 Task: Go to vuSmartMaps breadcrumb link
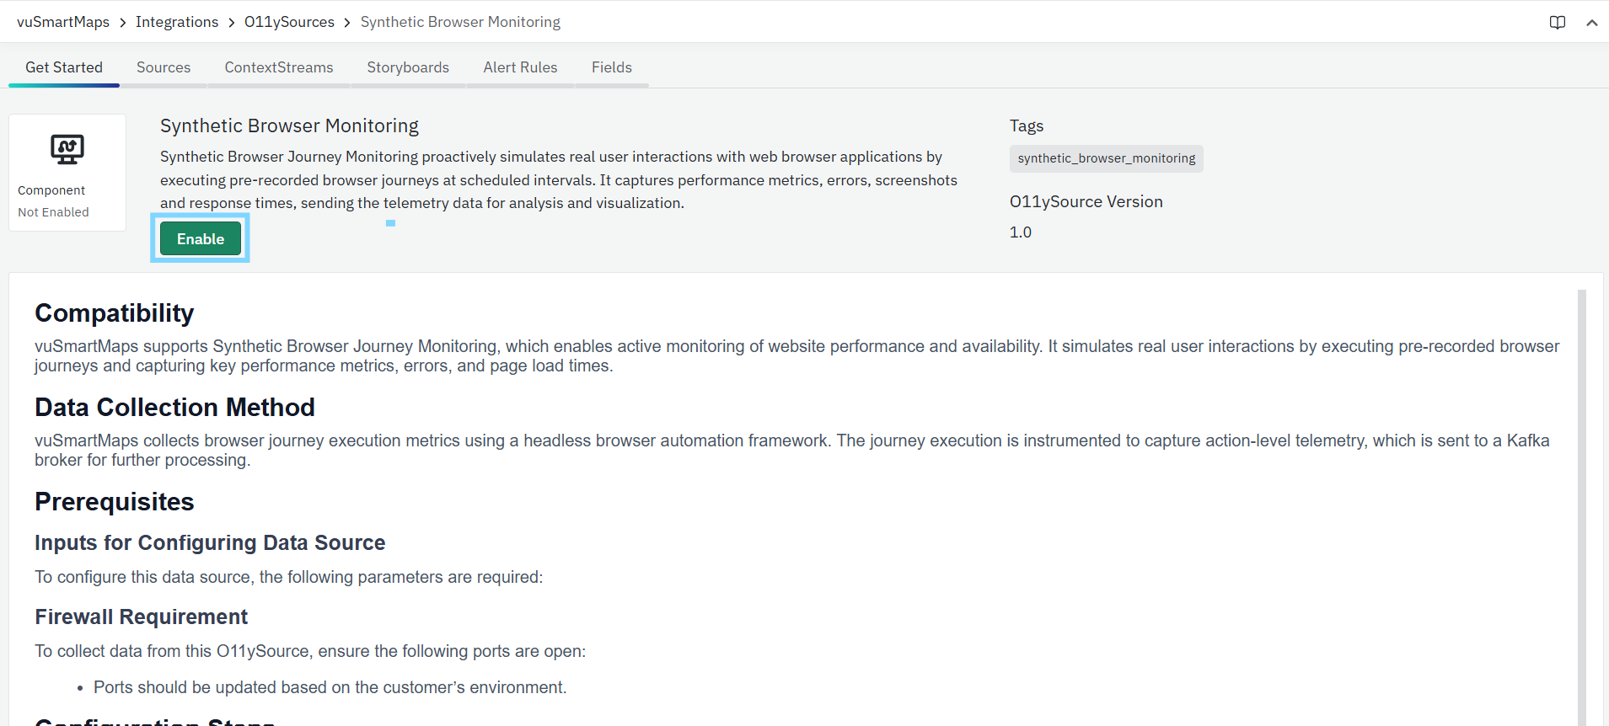pyautogui.click(x=63, y=22)
